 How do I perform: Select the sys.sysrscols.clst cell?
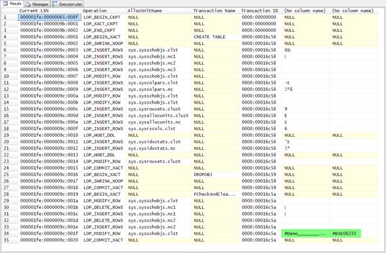(159, 128)
